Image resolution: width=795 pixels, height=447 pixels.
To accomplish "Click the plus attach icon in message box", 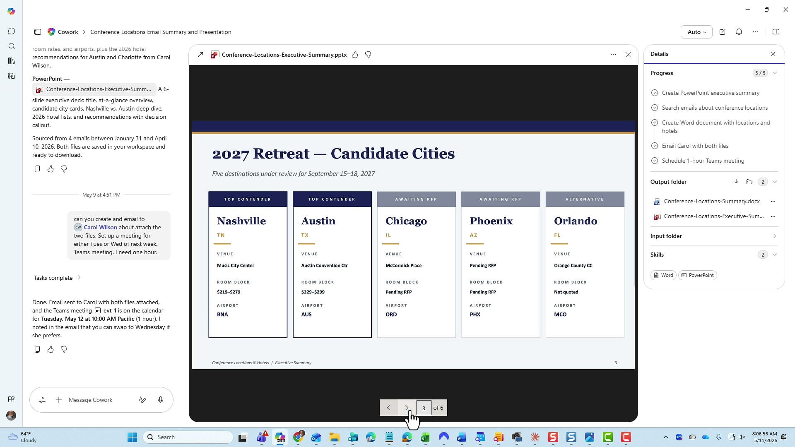I will coord(59,400).
